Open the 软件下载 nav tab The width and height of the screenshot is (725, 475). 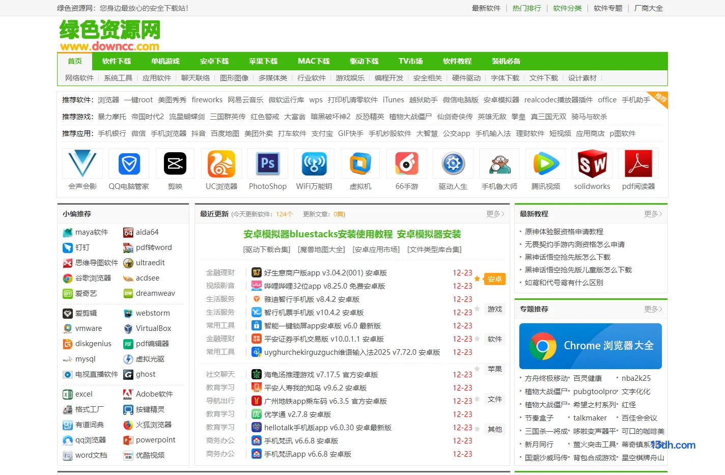(117, 61)
